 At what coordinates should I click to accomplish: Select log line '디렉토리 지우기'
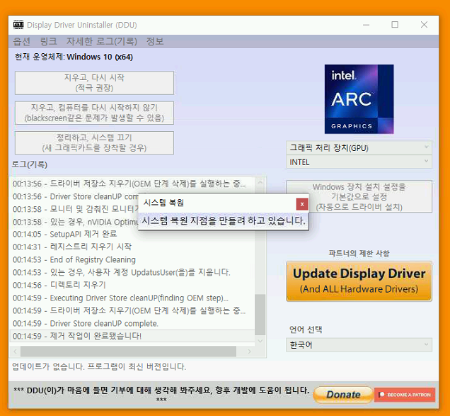[x=132, y=285]
